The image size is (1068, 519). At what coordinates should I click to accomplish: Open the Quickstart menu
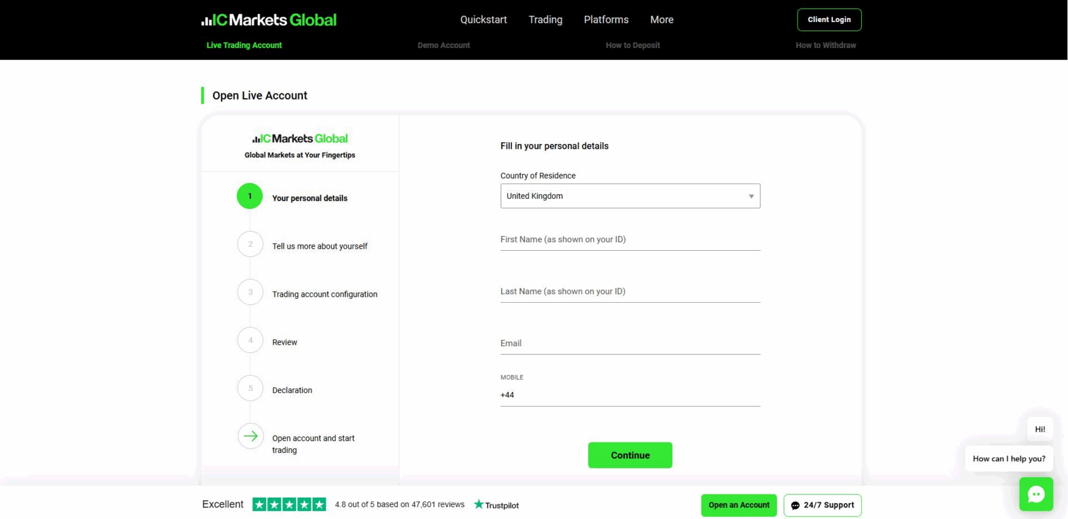pyautogui.click(x=483, y=20)
